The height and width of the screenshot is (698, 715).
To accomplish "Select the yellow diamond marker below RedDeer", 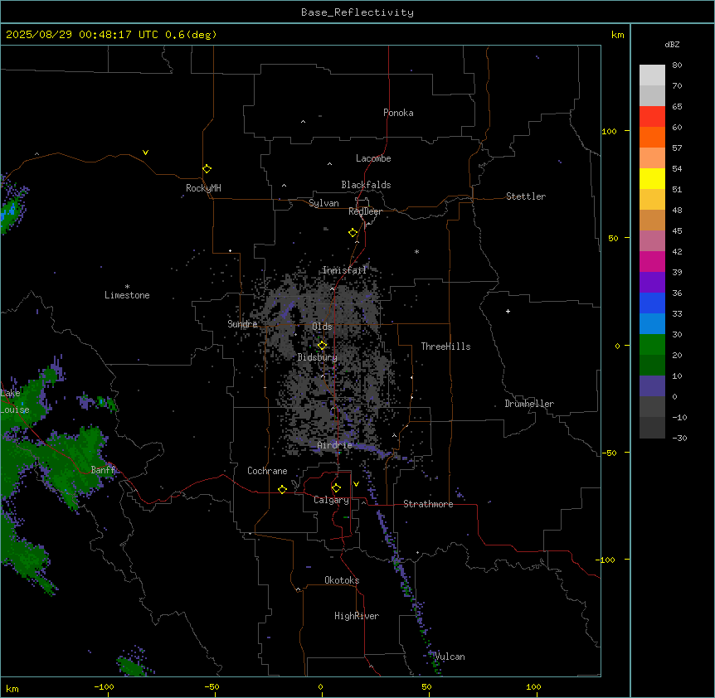I will pyautogui.click(x=353, y=233).
